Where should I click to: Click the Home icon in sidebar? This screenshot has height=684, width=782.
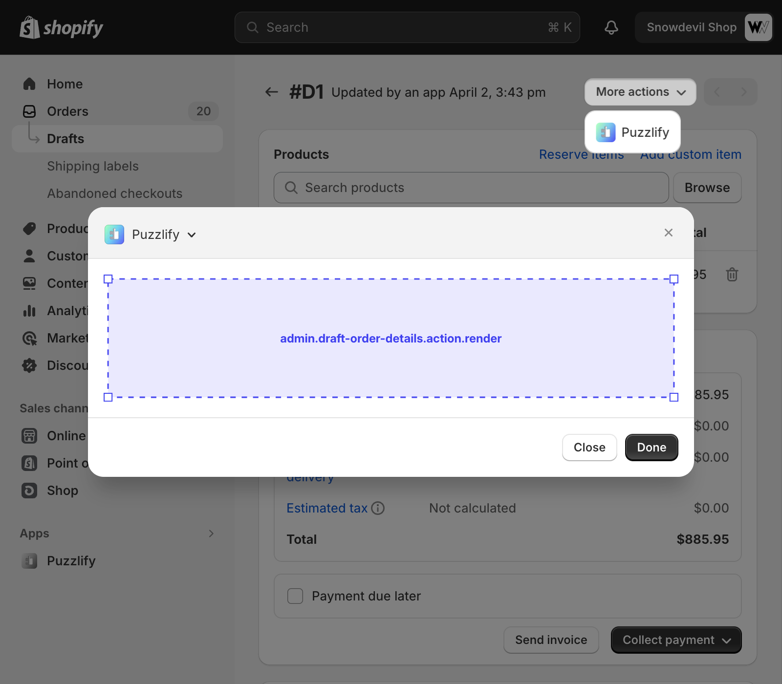tap(29, 84)
